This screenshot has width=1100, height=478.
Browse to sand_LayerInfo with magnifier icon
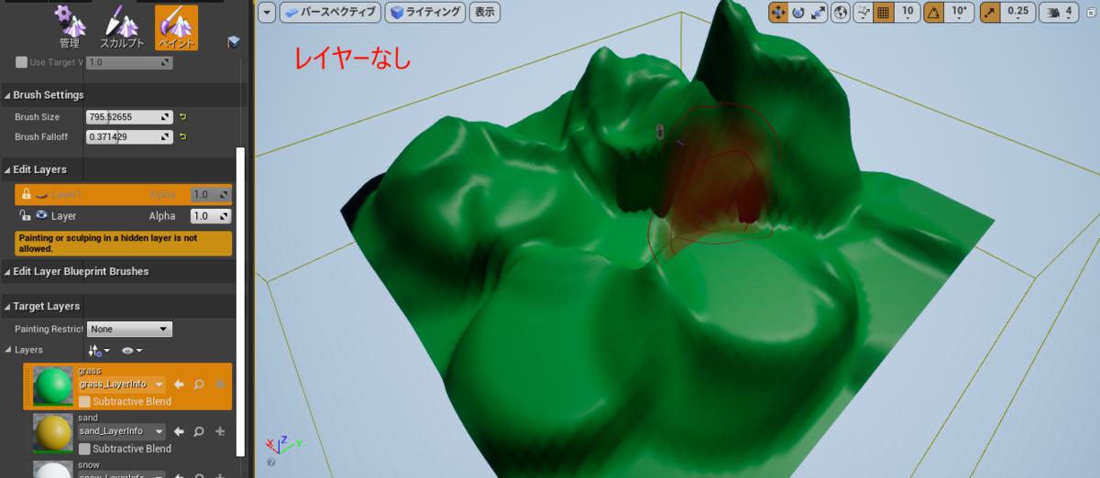[199, 431]
